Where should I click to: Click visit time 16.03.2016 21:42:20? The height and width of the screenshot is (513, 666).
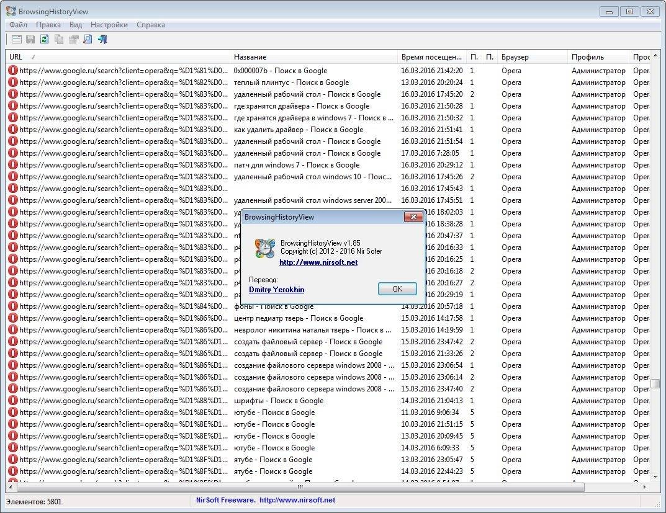pos(432,71)
